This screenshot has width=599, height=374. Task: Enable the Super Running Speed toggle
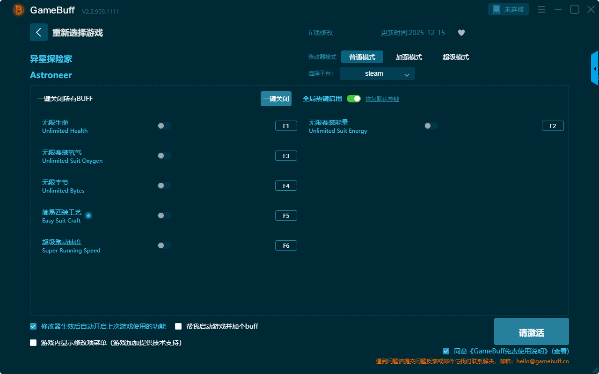point(164,245)
